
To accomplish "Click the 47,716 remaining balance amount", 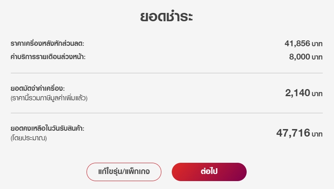I will pos(293,133).
